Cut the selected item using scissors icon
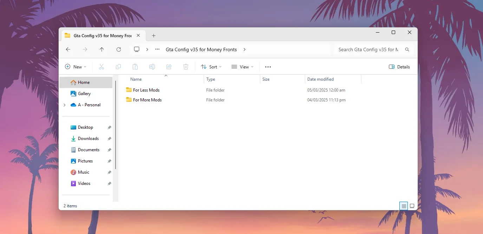 102,67
